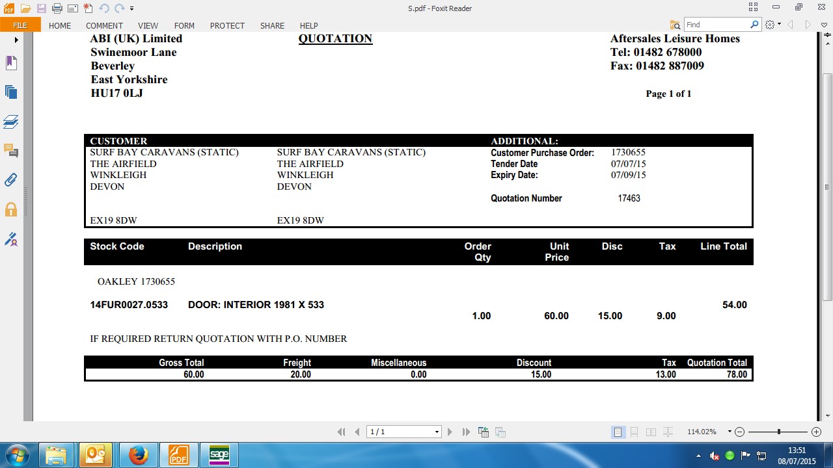Open a file using the folder icon
The height and width of the screenshot is (468, 833).
(x=25, y=8)
